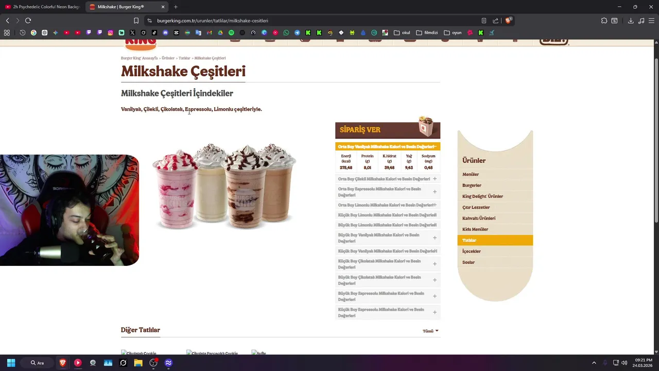Click the page vertical scrollbar thumb
Viewport: 659px width, 371px height.
(655, 139)
